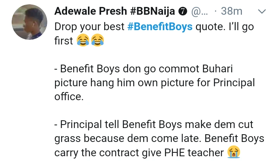Click the word 'first' before the emojis
This screenshot has width=279, height=164.
pyautogui.click(x=64, y=41)
